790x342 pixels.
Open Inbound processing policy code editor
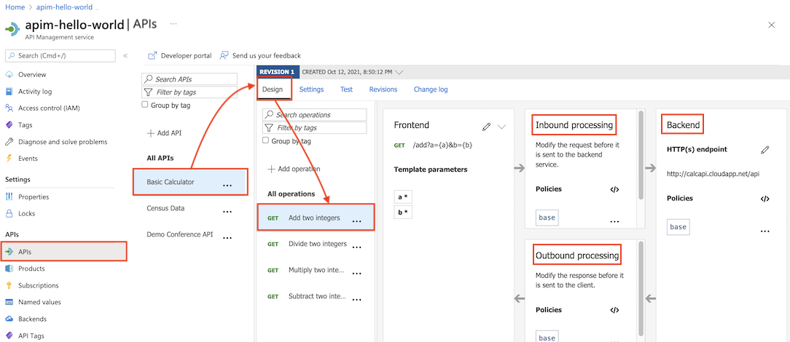click(x=614, y=190)
